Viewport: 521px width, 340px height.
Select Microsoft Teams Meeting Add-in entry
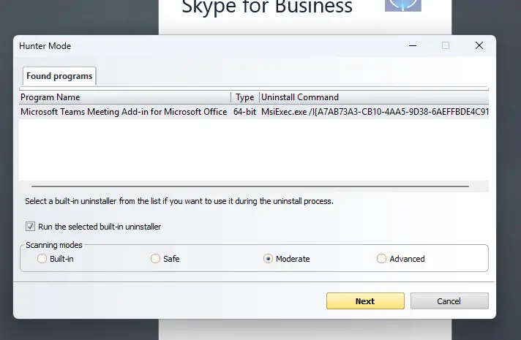[123, 112]
